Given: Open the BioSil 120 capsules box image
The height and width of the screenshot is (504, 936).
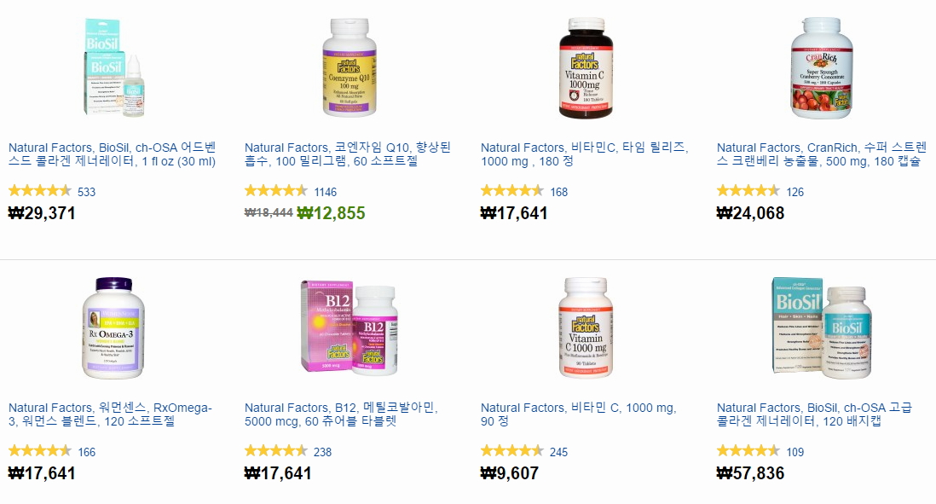Looking at the screenshot, I should click(x=822, y=327).
